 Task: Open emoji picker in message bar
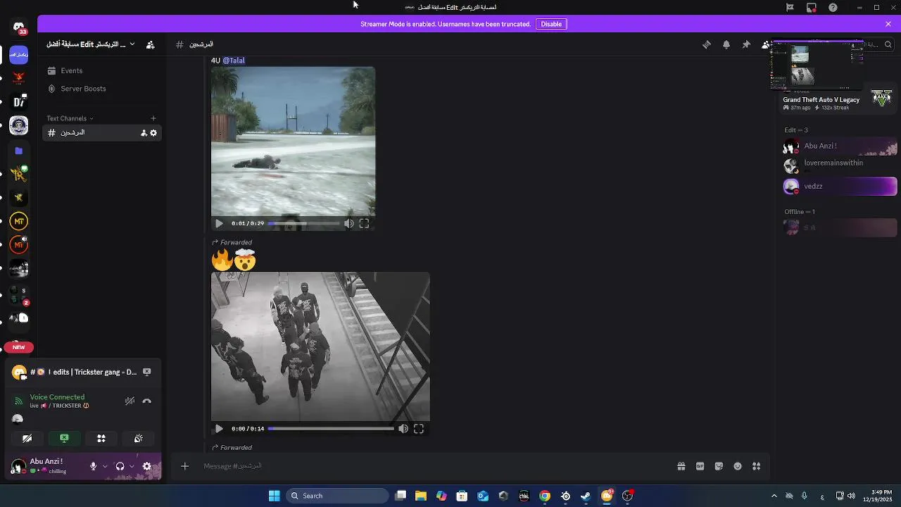point(738,466)
